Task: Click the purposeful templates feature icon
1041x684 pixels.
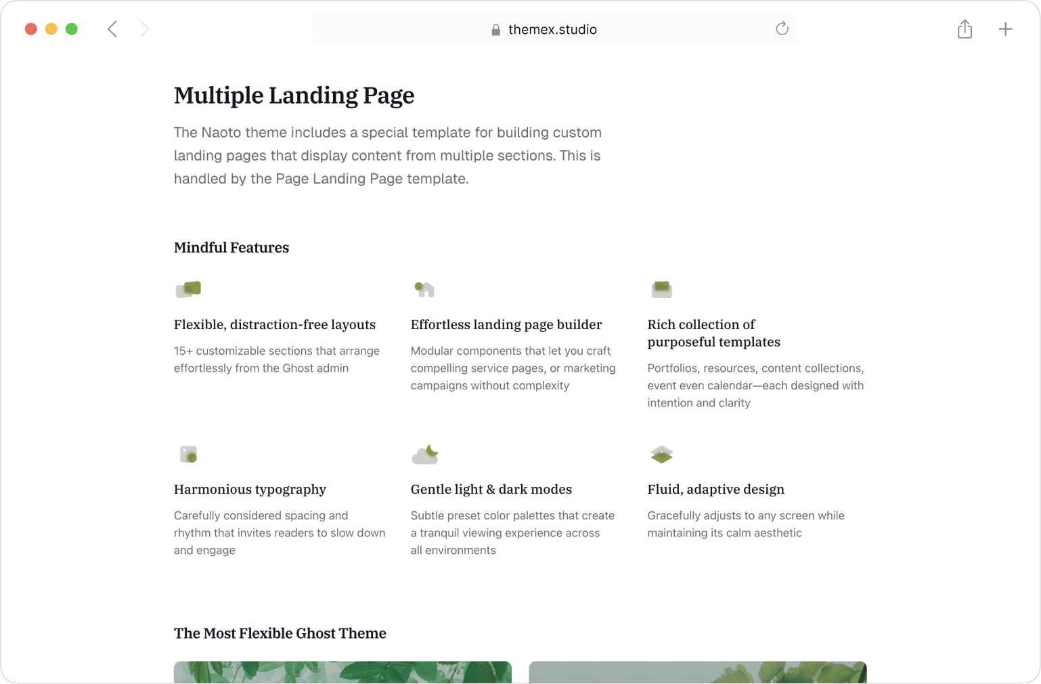Action: [661, 290]
